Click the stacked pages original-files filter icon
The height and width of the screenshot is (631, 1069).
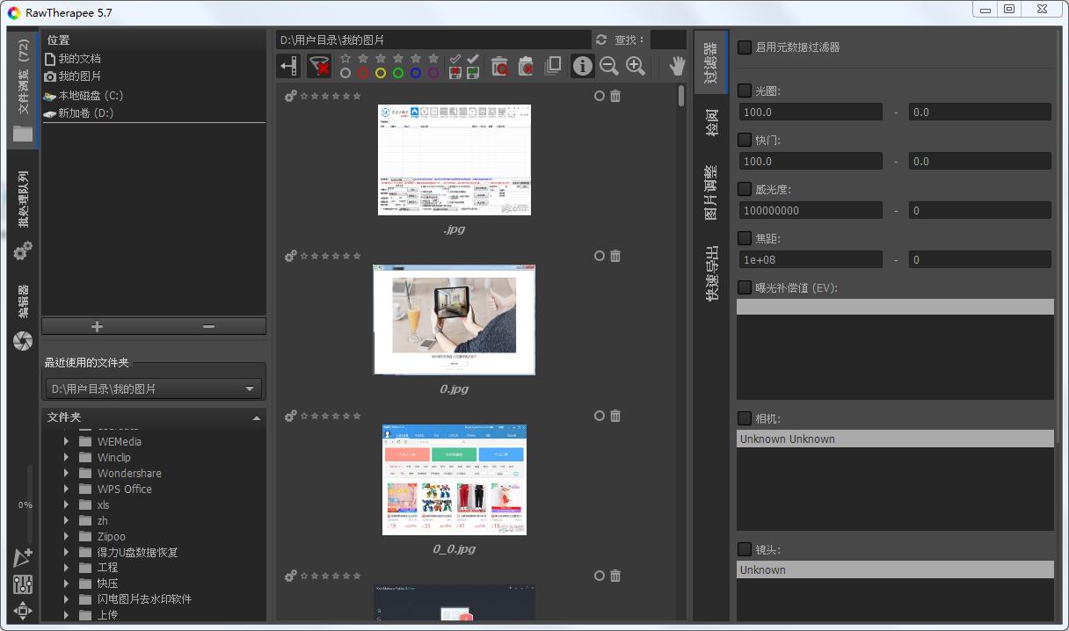[x=553, y=66]
